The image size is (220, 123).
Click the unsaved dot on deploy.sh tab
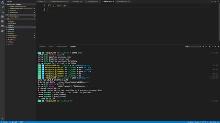tap(114, 2)
